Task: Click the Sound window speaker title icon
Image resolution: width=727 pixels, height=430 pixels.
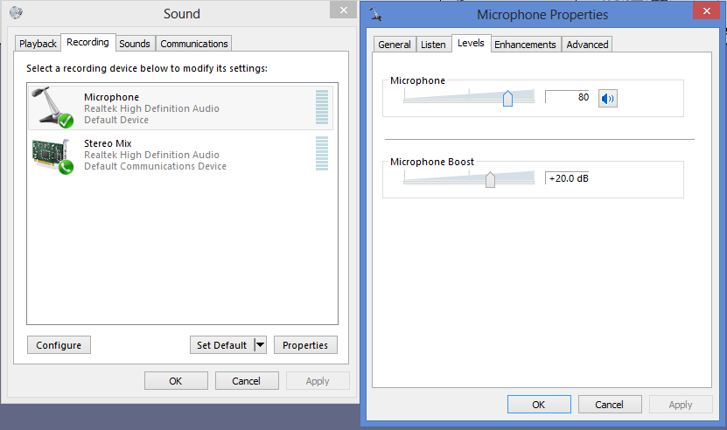Action: point(16,13)
